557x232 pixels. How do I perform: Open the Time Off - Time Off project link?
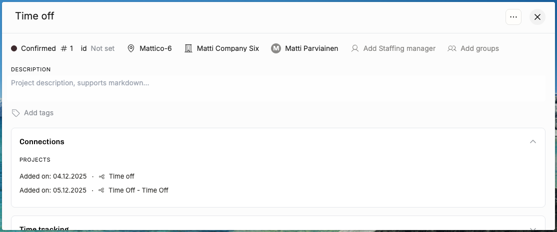[138, 190]
